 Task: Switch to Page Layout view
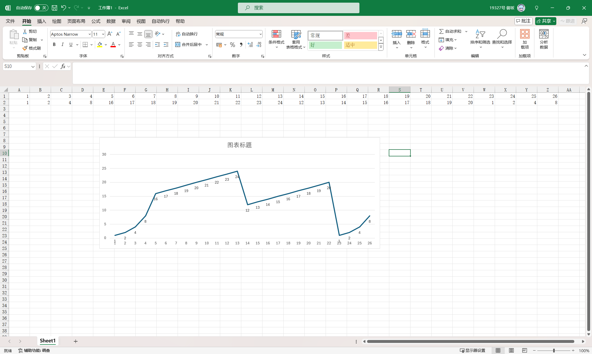(511, 350)
